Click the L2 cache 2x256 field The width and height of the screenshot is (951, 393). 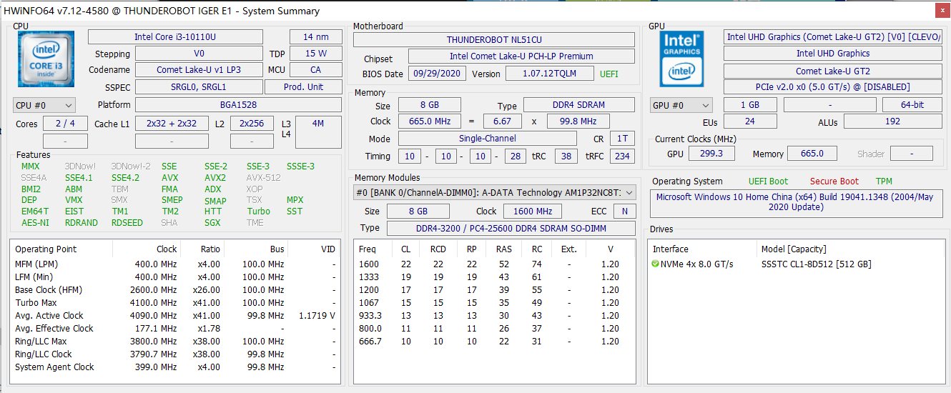coord(252,124)
